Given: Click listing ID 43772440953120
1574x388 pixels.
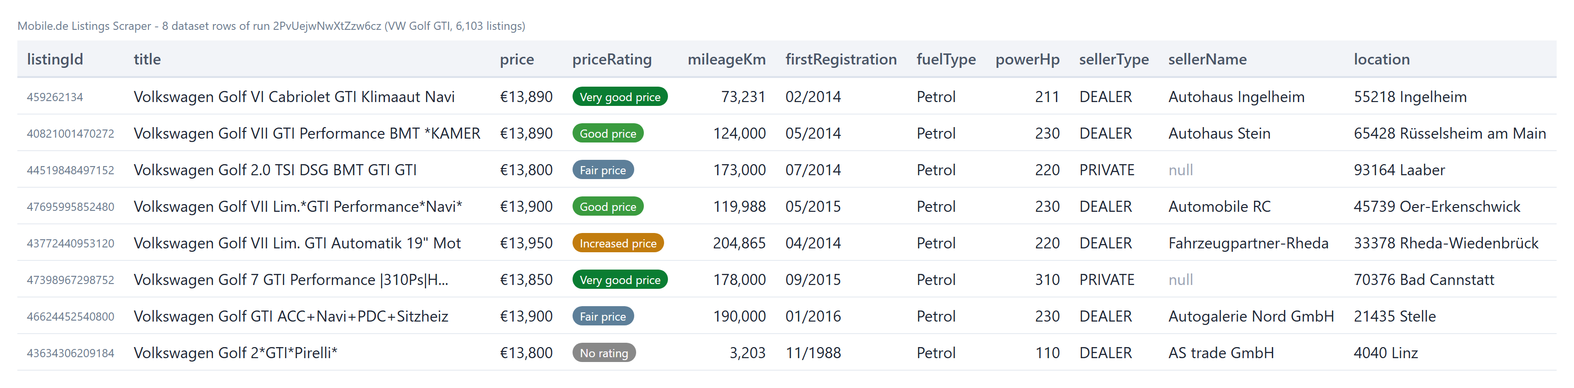Looking at the screenshot, I should [x=70, y=244].
